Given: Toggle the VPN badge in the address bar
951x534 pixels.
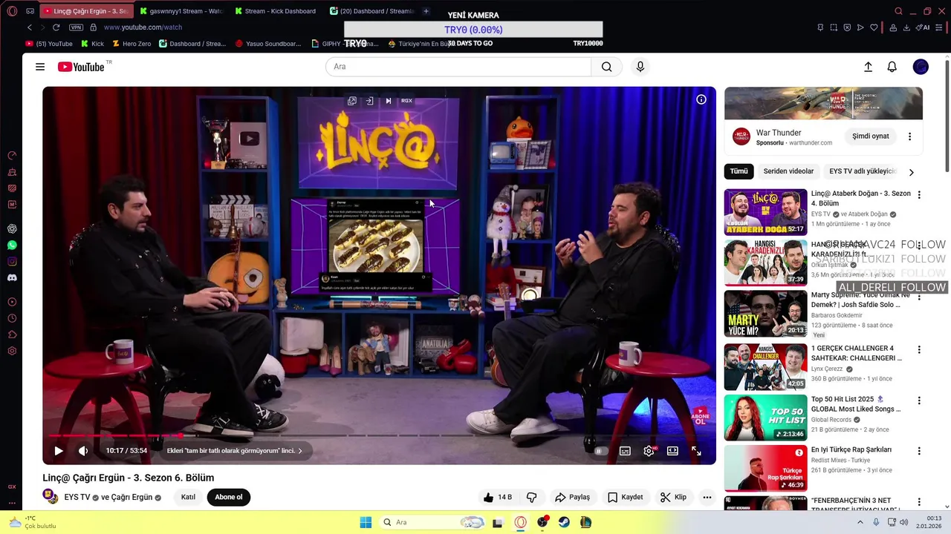Looking at the screenshot, I should click(76, 27).
